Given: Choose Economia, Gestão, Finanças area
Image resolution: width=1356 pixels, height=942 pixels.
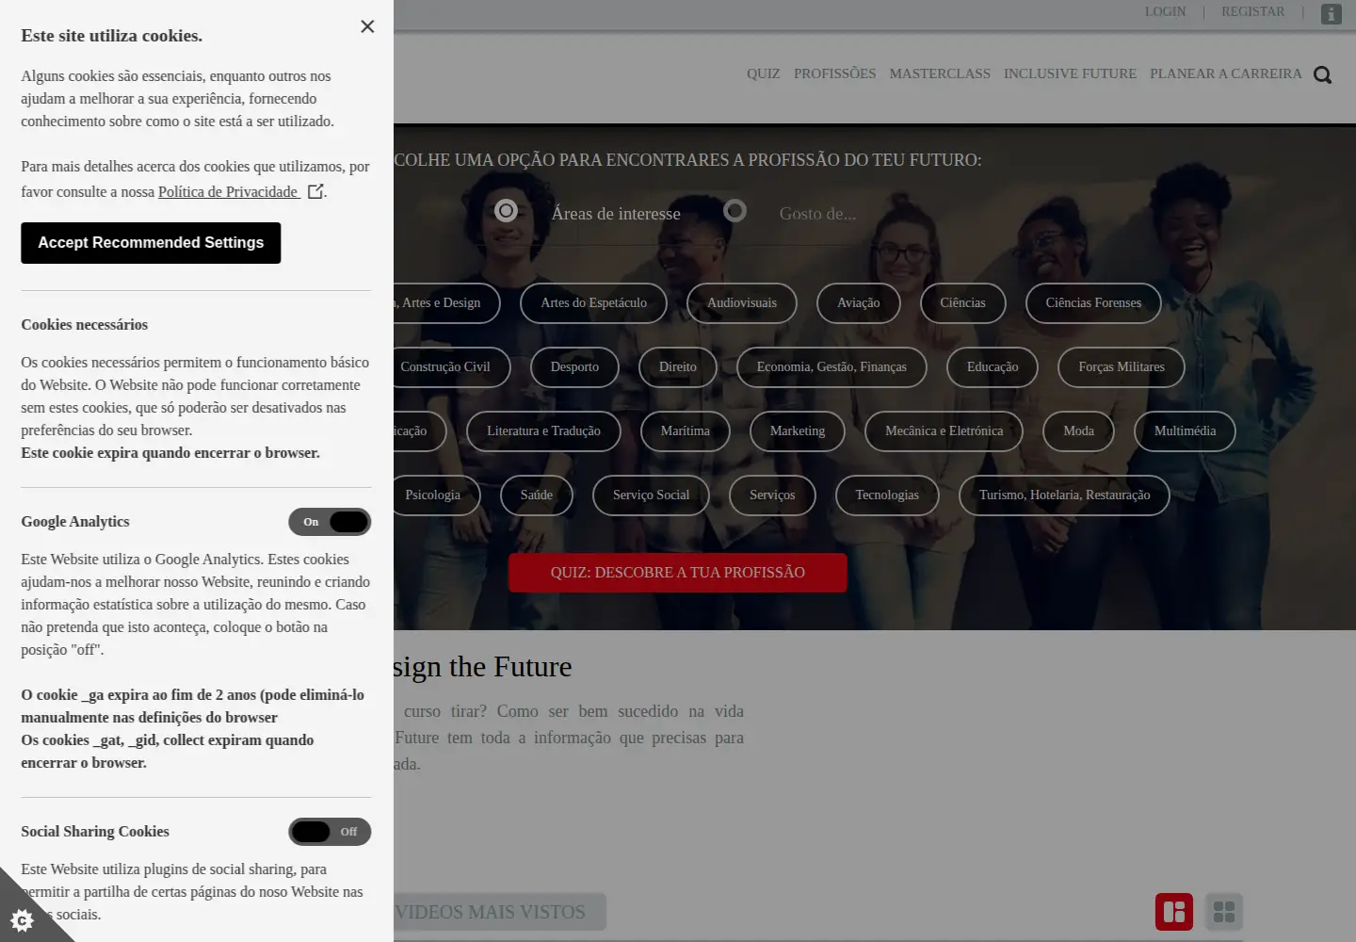Looking at the screenshot, I should [831, 367].
